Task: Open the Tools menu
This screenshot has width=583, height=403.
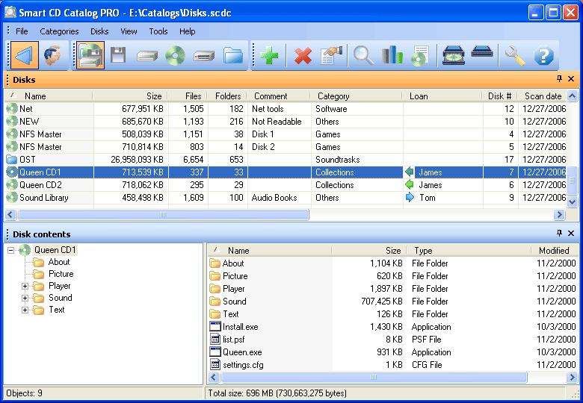Action: [158, 31]
